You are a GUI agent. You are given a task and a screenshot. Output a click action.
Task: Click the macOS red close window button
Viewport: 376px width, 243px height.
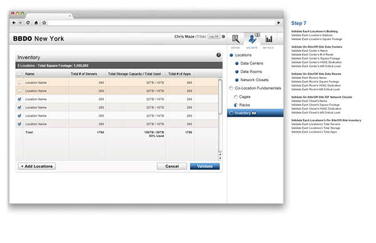click(13, 13)
